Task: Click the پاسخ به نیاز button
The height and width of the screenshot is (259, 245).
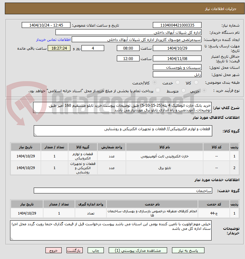Action: coord(188,251)
